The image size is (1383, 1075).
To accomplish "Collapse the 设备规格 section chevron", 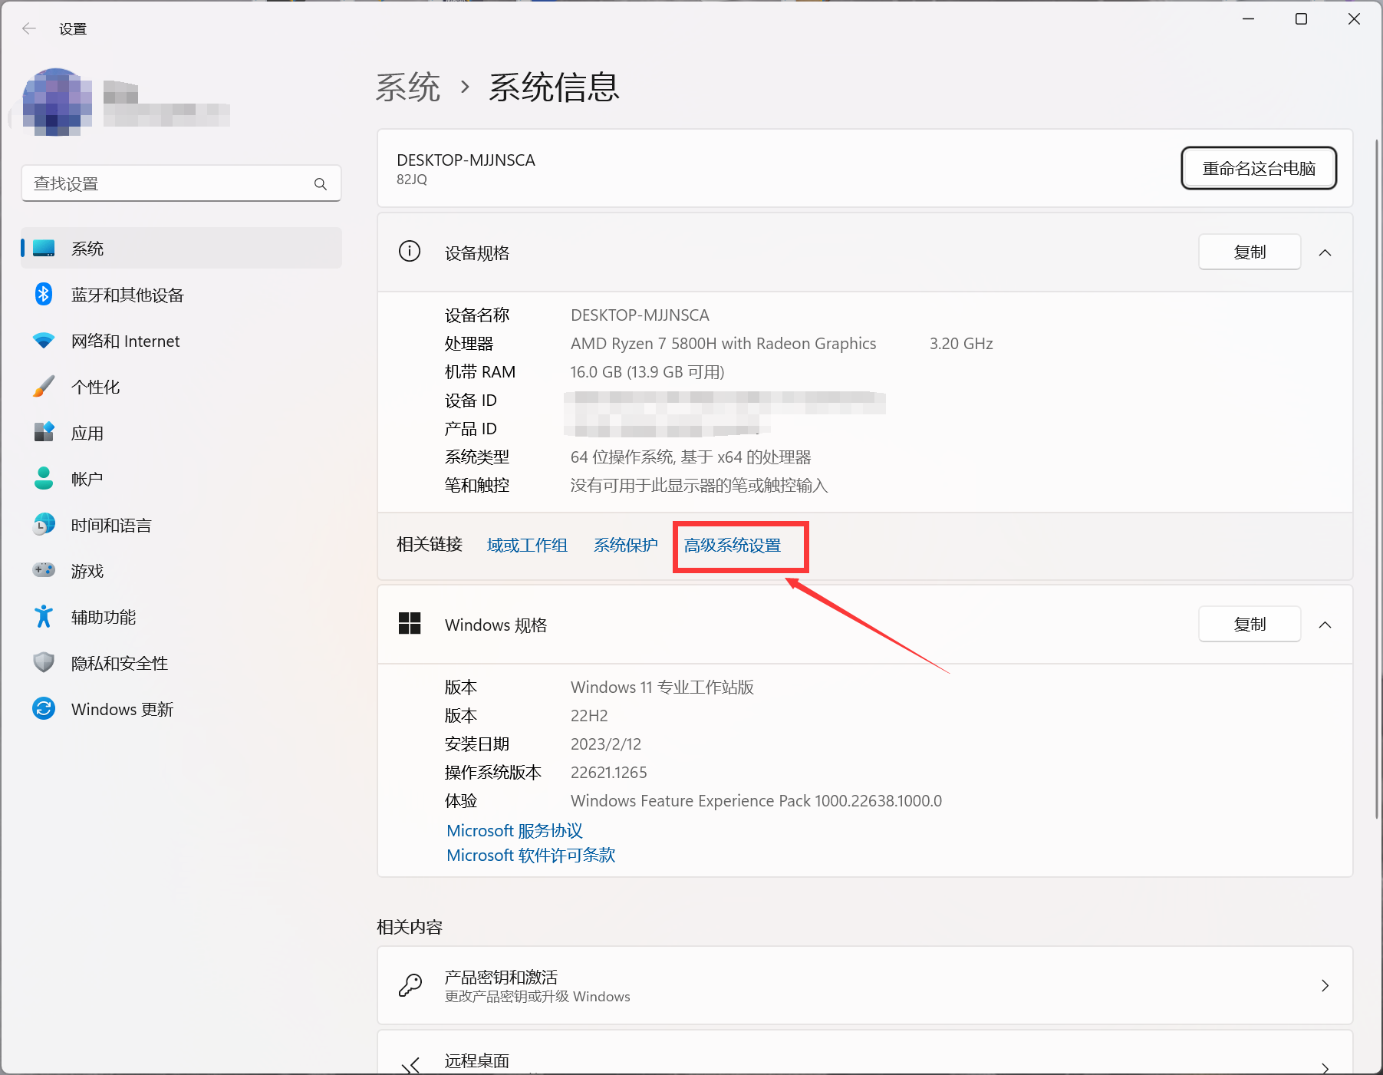I will click(x=1325, y=252).
